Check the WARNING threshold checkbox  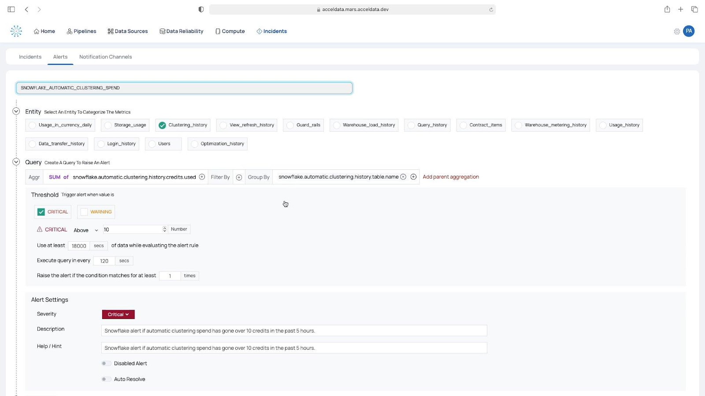click(x=84, y=212)
